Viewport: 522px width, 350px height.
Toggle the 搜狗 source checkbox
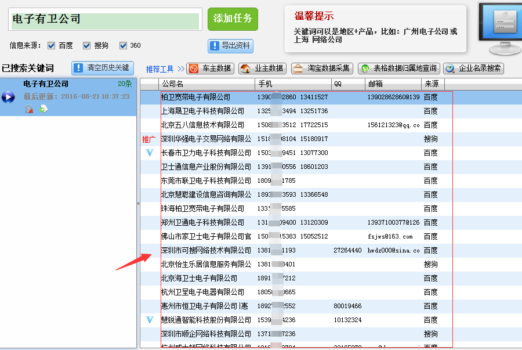[x=87, y=45]
